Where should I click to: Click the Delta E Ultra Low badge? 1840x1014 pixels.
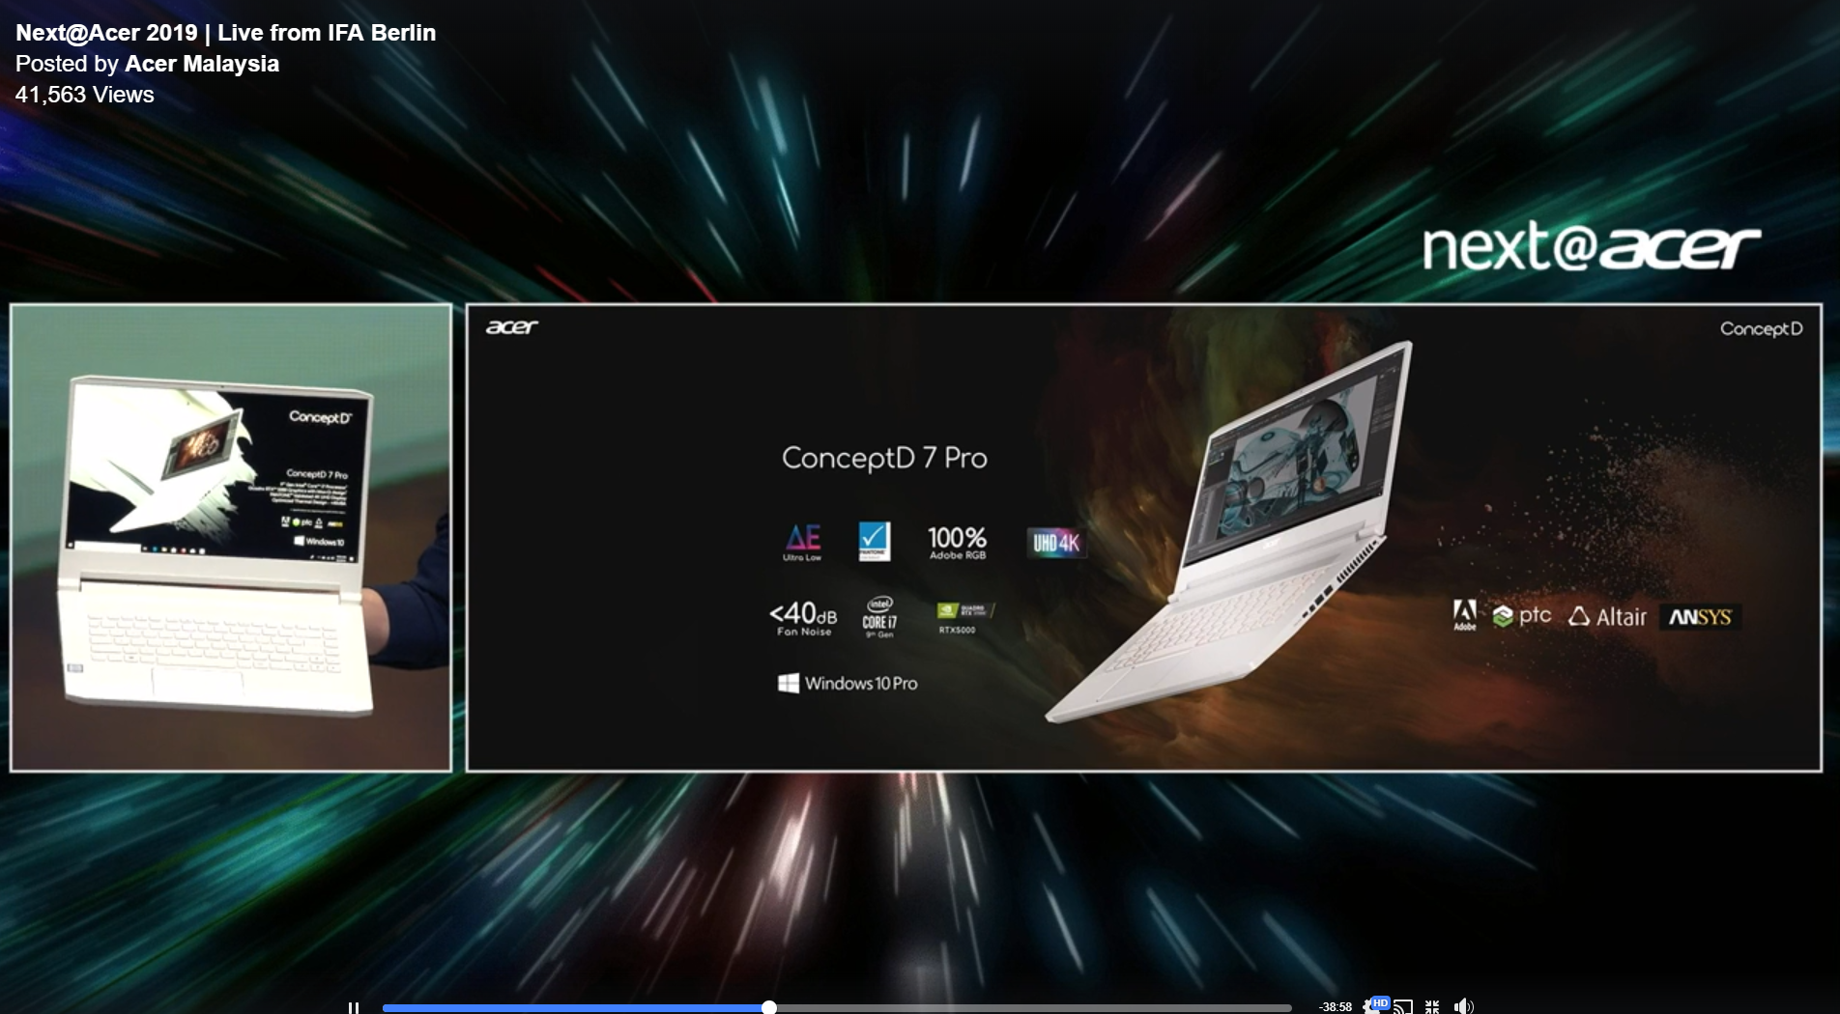(802, 543)
